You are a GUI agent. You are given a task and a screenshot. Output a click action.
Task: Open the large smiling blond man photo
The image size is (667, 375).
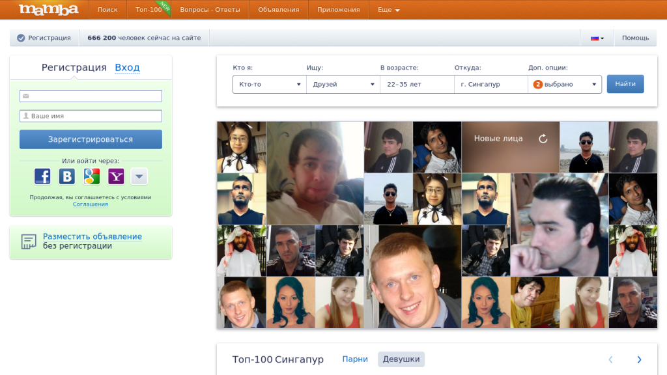(412, 276)
